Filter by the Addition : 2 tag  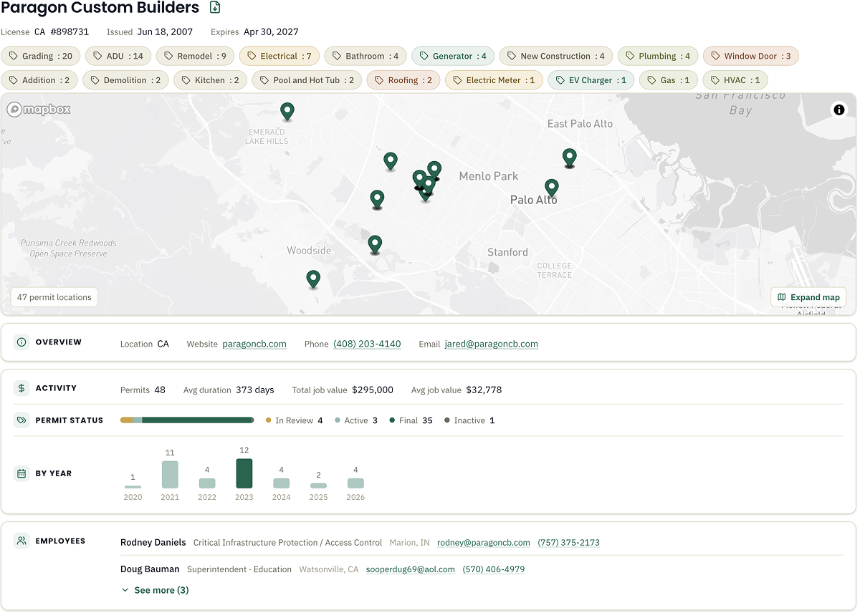point(39,80)
